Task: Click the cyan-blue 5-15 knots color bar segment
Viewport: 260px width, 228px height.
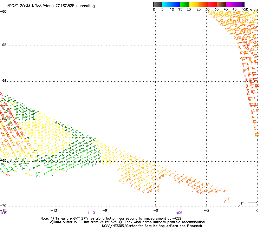Action: [x=171, y=4]
